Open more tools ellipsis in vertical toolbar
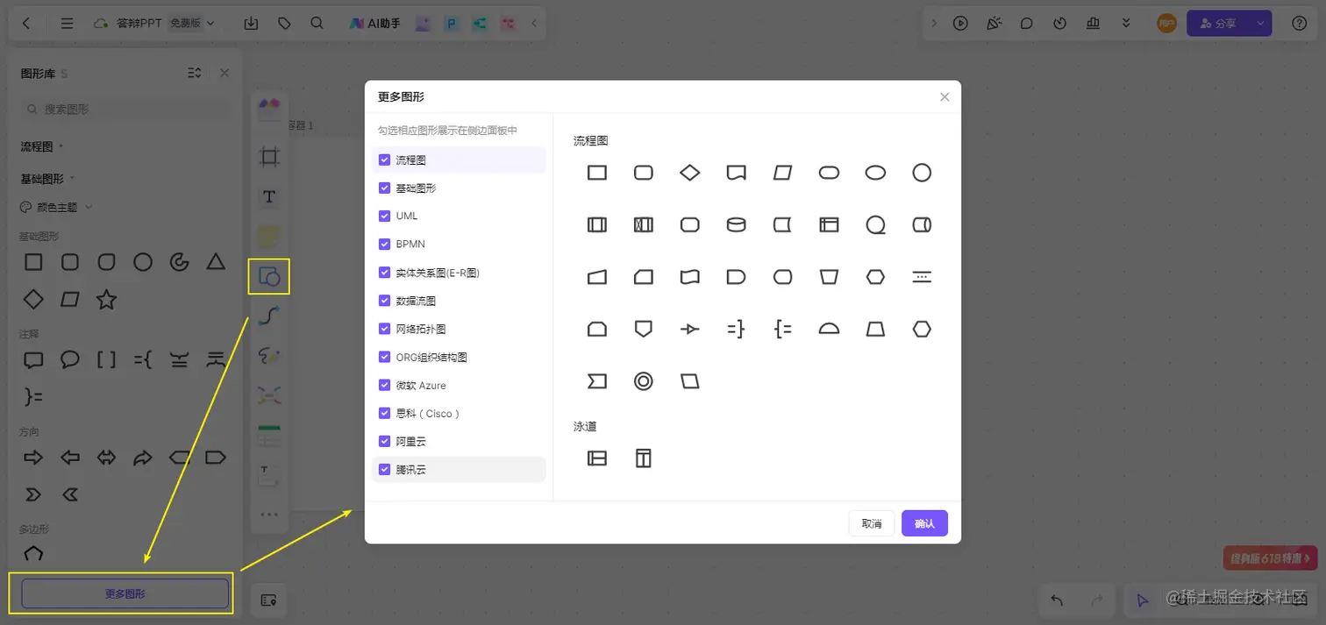 (269, 515)
